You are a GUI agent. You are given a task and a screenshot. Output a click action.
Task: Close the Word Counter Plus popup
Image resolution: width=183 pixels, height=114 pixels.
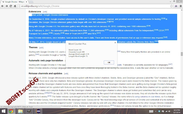coord(115,42)
